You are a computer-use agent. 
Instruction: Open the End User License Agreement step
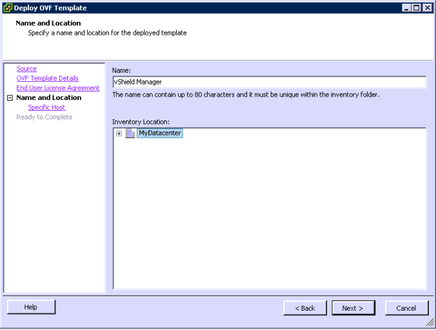coord(57,88)
